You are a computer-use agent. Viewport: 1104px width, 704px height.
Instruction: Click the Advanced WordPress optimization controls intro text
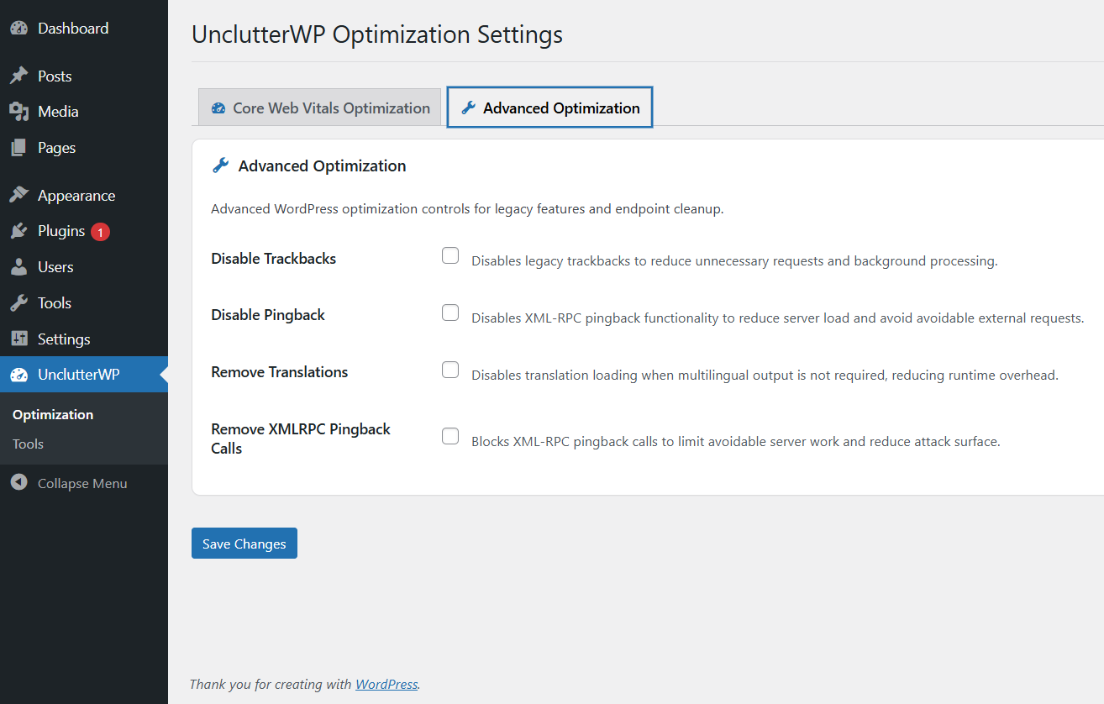pyautogui.click(x=467, y=209)
